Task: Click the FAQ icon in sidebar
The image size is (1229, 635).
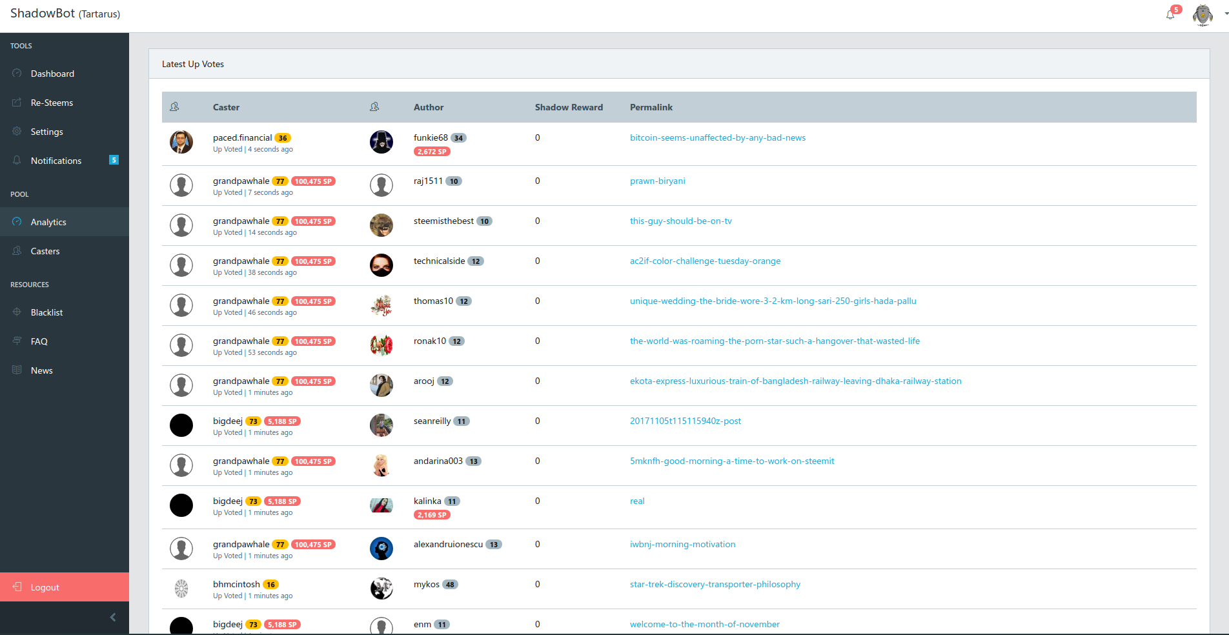Action: click(17, 341)
